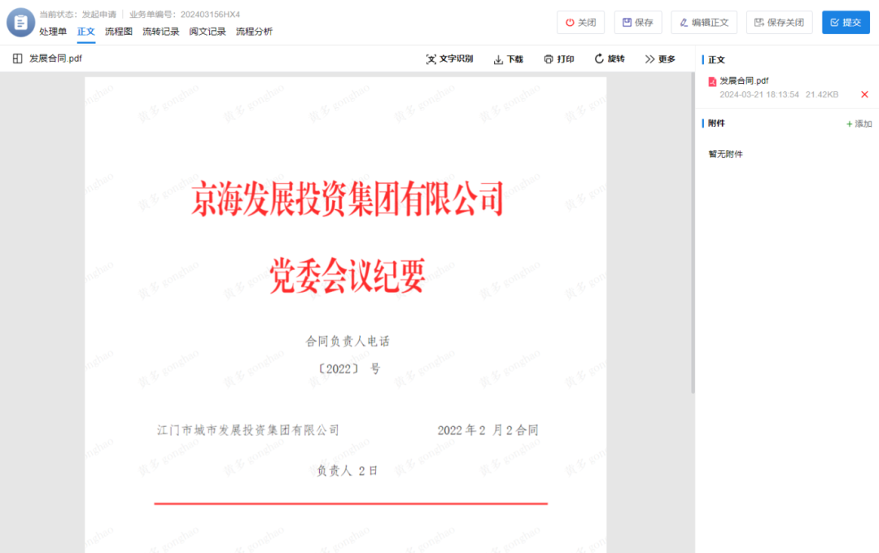Open the 处理单 tab

[53, 32]
